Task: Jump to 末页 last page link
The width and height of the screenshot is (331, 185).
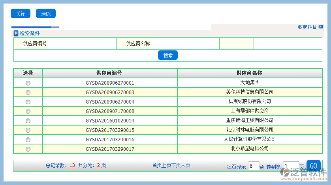Action: coord(185,166)
